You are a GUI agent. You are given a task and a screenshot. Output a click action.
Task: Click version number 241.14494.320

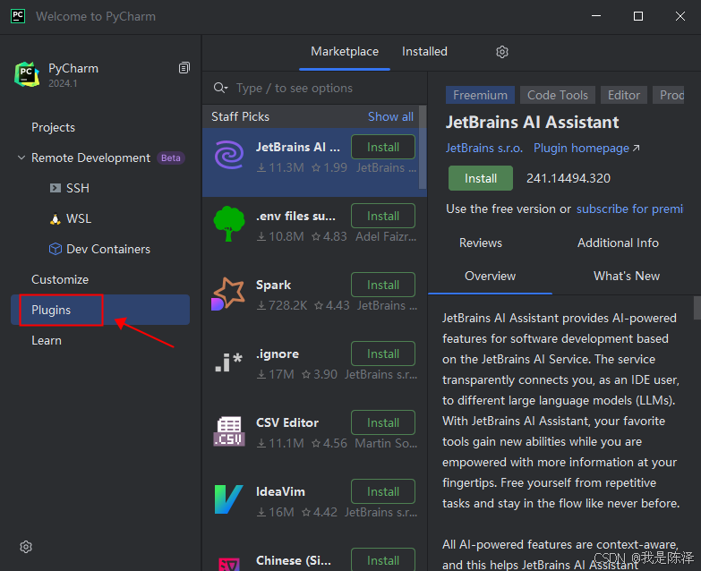568,178
